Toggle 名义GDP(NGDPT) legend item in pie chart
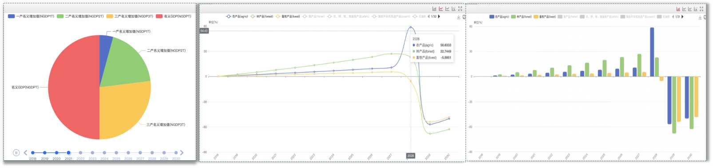Screen dimensions: 713x168 pyautogui.click(x=174, y=16)
